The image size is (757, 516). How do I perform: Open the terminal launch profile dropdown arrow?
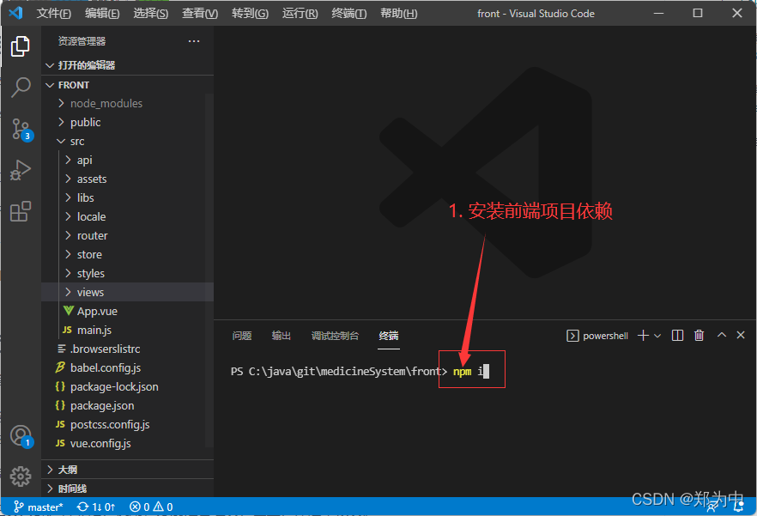click(657, 336)
